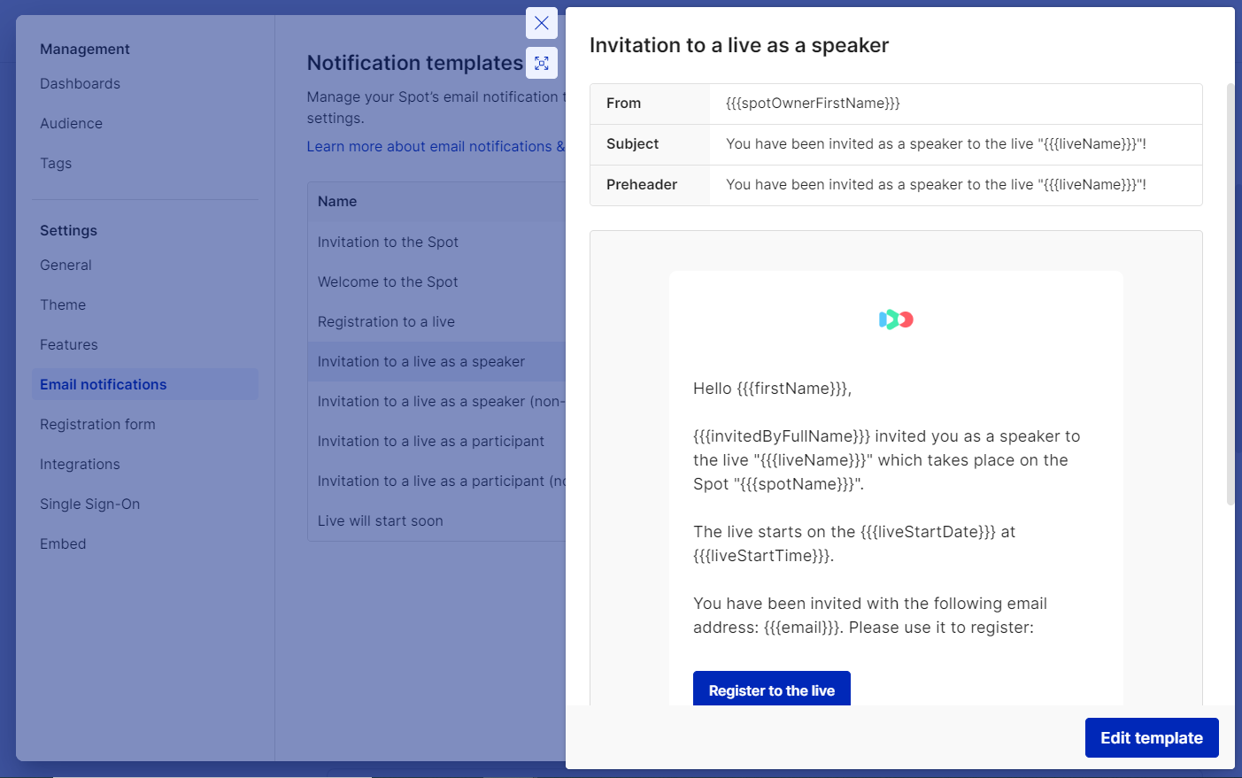The image size is (1242, 778).
Task: Click the preview panel vertical scrollbar
Action: pos(1230,292)
